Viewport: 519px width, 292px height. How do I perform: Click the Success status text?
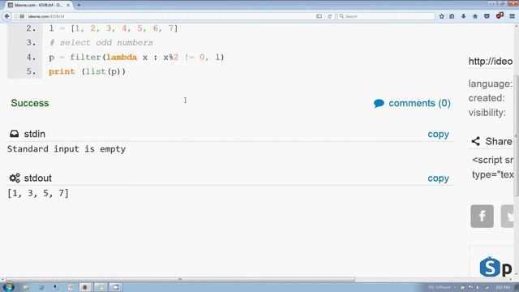pyautogui.click(x=30, y=103)
